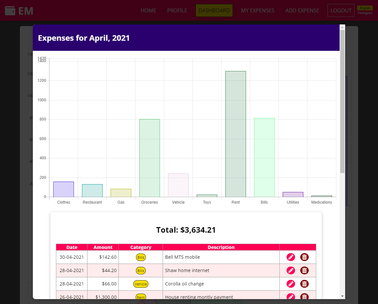
Task: Click the Utilities bar in chart
Action: (293, 195)
